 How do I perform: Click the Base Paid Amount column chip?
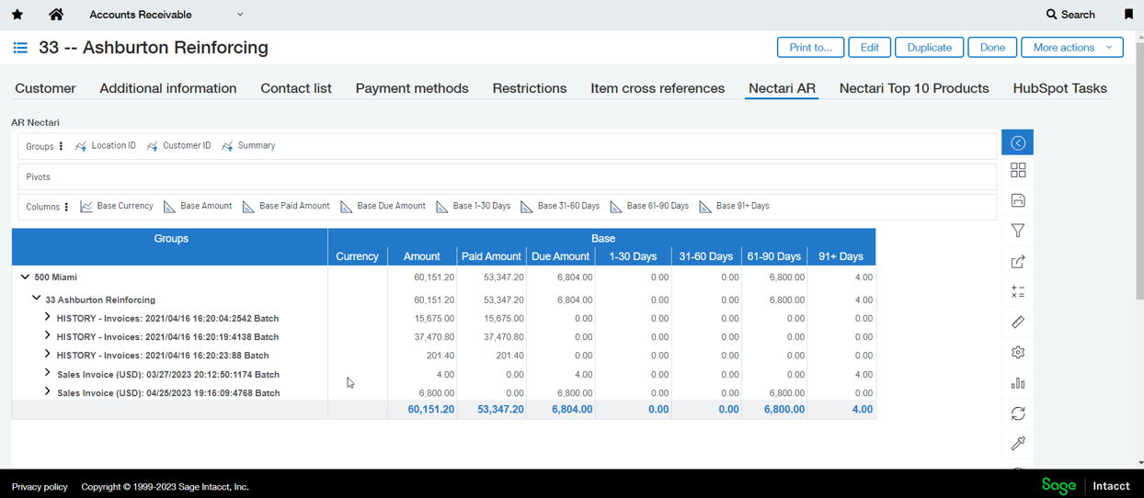pyautogui.click(x=286, y=207)
